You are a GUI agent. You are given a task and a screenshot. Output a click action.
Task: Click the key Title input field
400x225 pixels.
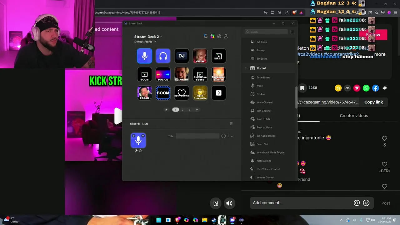[x=197, y=136]
